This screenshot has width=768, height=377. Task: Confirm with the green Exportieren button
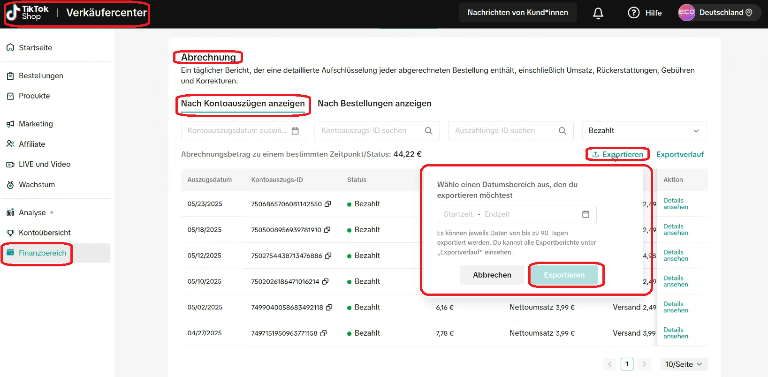coord(564,275)
